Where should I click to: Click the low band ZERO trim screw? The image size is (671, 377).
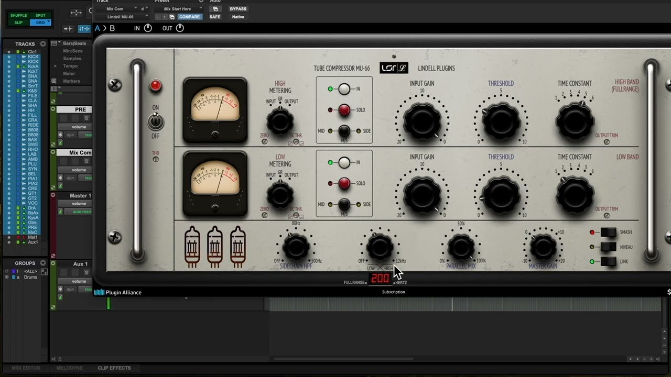pos(264,215)
